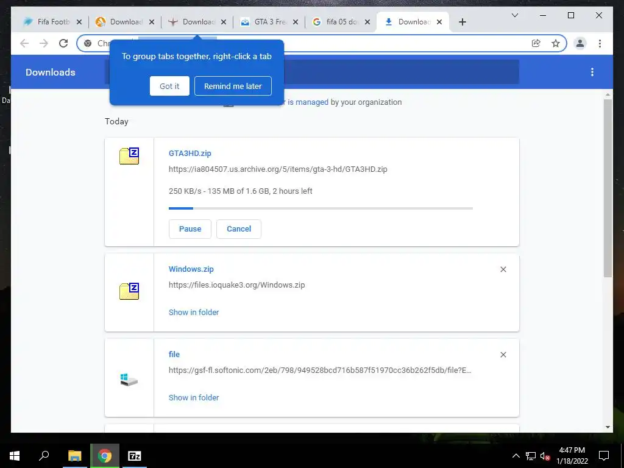Click the Downloads page vertical scrollbar thumb
This screenshot has width=624, height=468.
tap(608, 188)
